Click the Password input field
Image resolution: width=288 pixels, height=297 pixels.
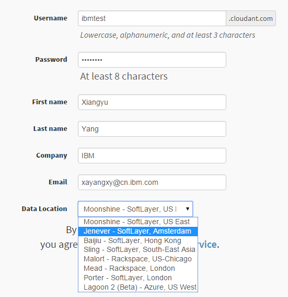152,60
